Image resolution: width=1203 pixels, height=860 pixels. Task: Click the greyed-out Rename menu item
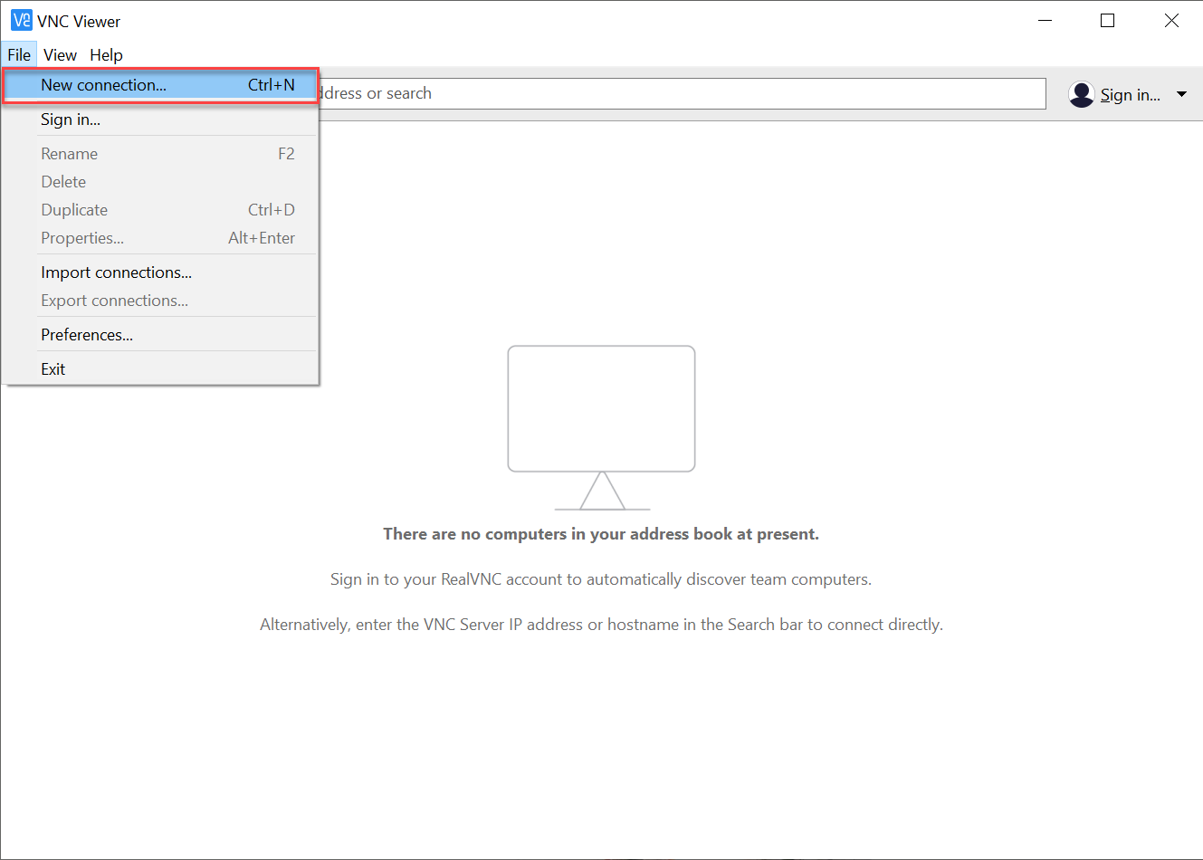(x=160, y=154)
